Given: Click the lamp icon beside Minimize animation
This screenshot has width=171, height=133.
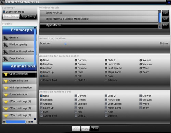Looking at the screenshot, I should [6, 88].
